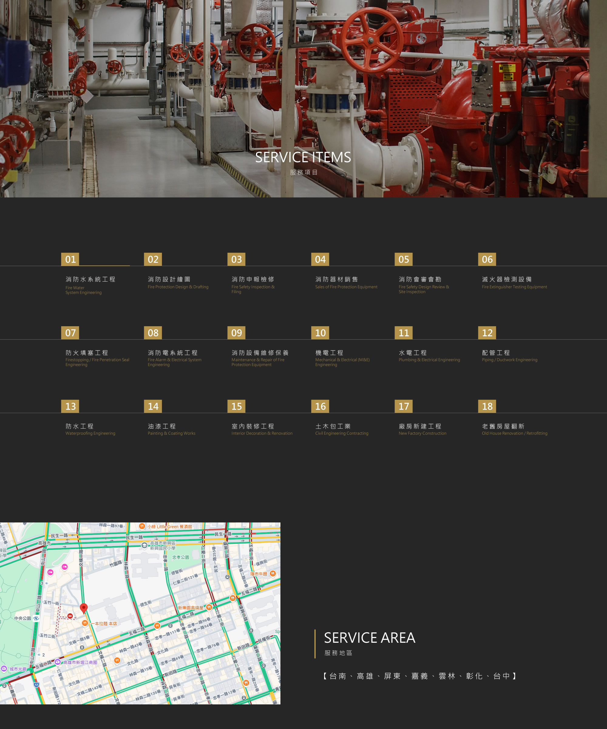This screenshot has width=607, height=729.
Task: Select service tab 02 消防設計繪圖
Action: click(x=169, y=279)
